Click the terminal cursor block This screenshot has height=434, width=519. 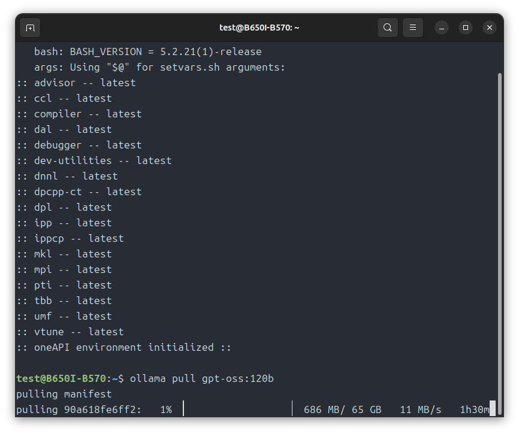pyautogui.click(x=493, y=408)
